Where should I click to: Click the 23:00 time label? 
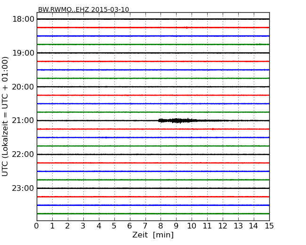[x=23, y=188]
